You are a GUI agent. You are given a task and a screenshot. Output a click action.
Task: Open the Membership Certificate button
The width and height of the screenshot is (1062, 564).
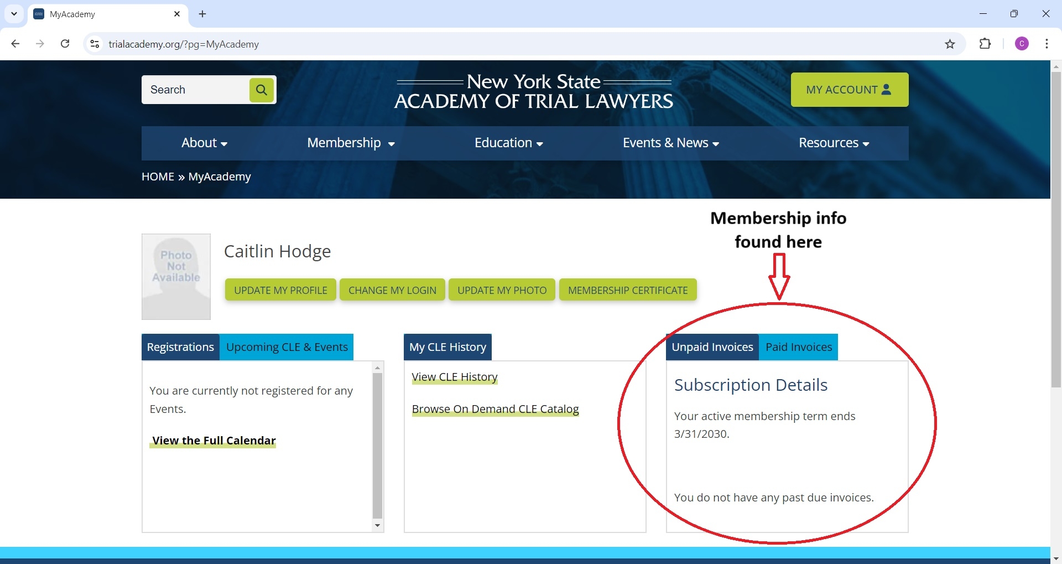(628, 290)
